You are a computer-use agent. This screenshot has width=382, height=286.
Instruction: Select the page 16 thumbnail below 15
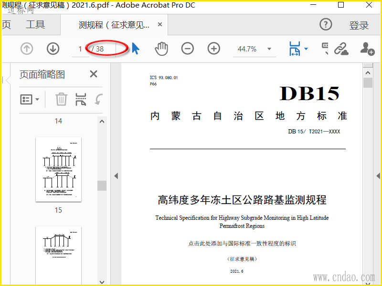pyautogui.click(x=58, y=255)
